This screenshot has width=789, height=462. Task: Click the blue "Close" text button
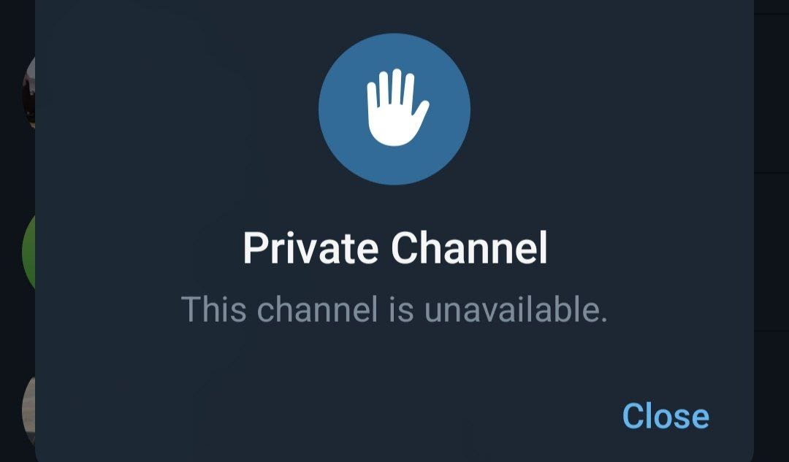(666, 416)
